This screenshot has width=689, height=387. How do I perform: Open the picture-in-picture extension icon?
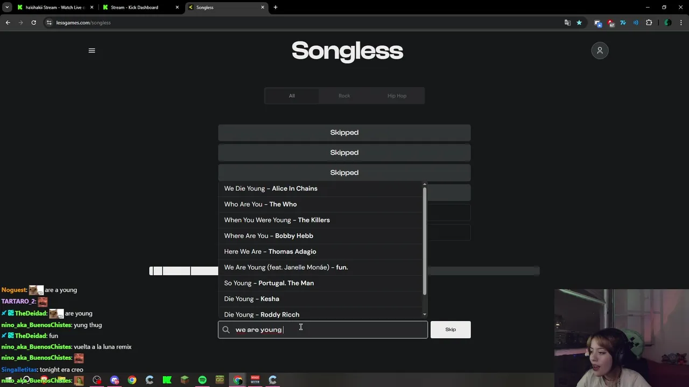597,23
